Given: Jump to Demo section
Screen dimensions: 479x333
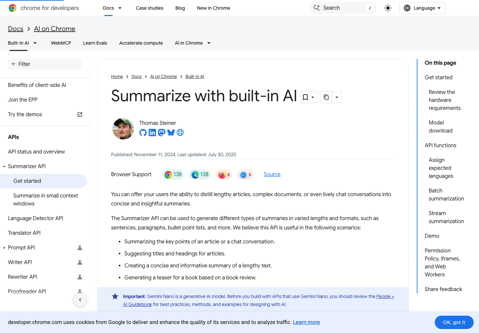Looking at the screenshot, I should click(432, 236).
